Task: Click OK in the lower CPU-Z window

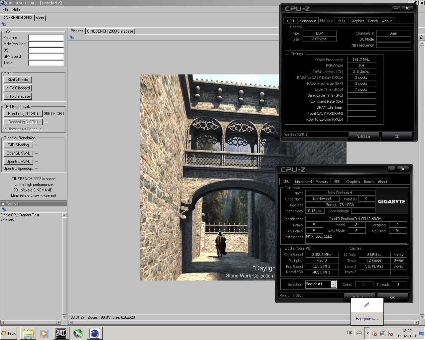Action: pyautogui.click(x=392, y=297)
